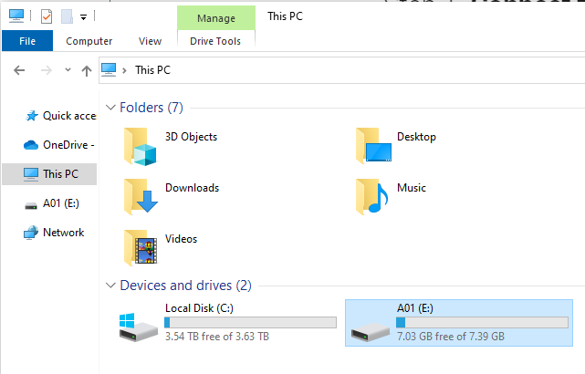Click the 3D Objects label
The image size is (585, 374).
pos(191,137)
